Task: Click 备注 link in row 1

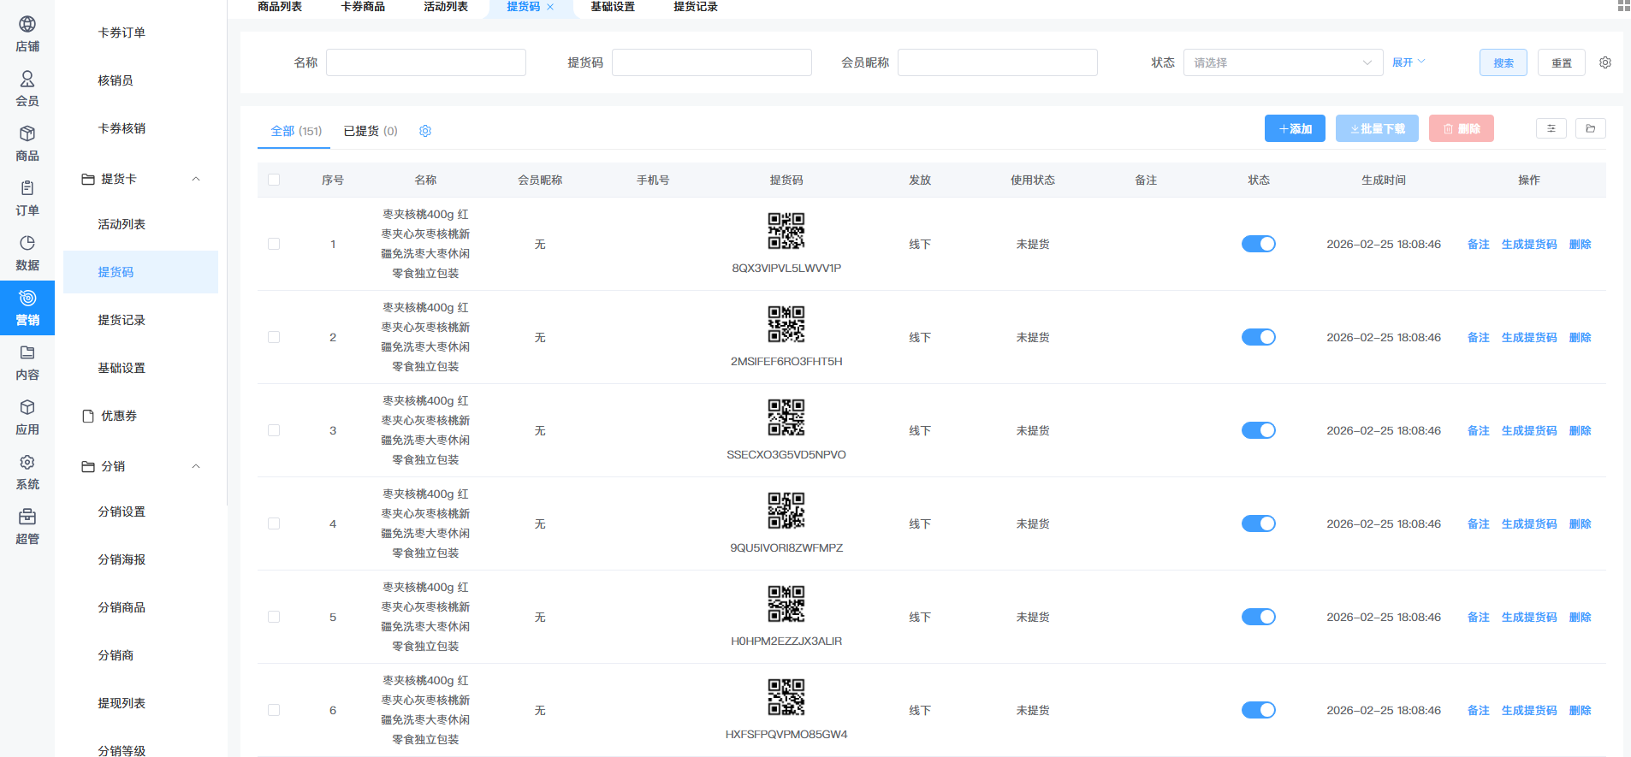Action: click(x=1479, y=244)
